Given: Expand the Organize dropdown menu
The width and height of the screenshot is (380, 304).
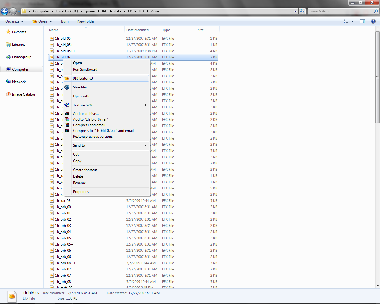Looking at the screenshot, I should [x=14, y=21].
